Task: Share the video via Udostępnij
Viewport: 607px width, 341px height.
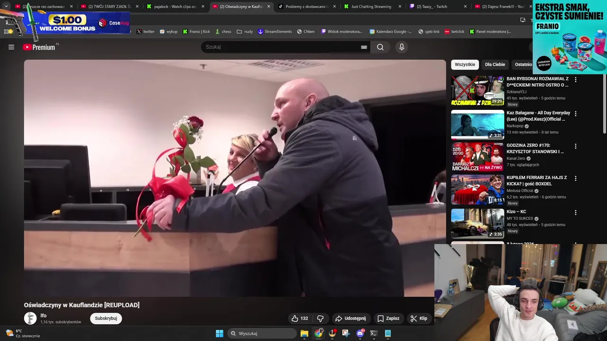Action: pyautogui.click(x=350, y=318)
